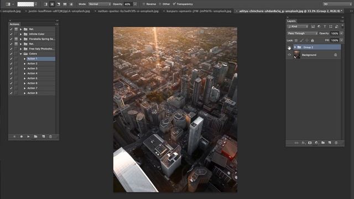
Task: Click the lock all icon
Action: coord(313,40)
